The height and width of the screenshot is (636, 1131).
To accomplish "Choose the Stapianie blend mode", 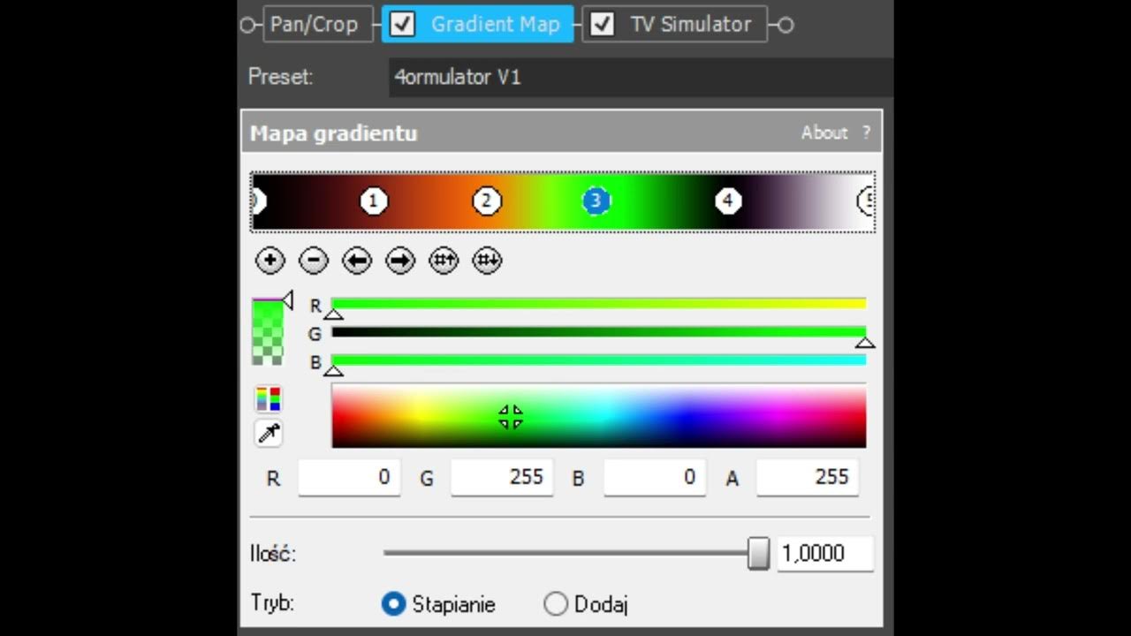I will (393, 604).
